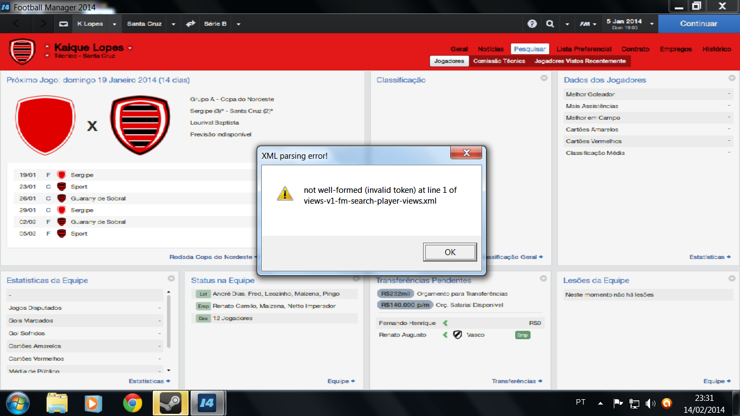Open the date dropdown next to 5 Jan 2014
The width and height of the screenshot is (740, 416).
651,24
